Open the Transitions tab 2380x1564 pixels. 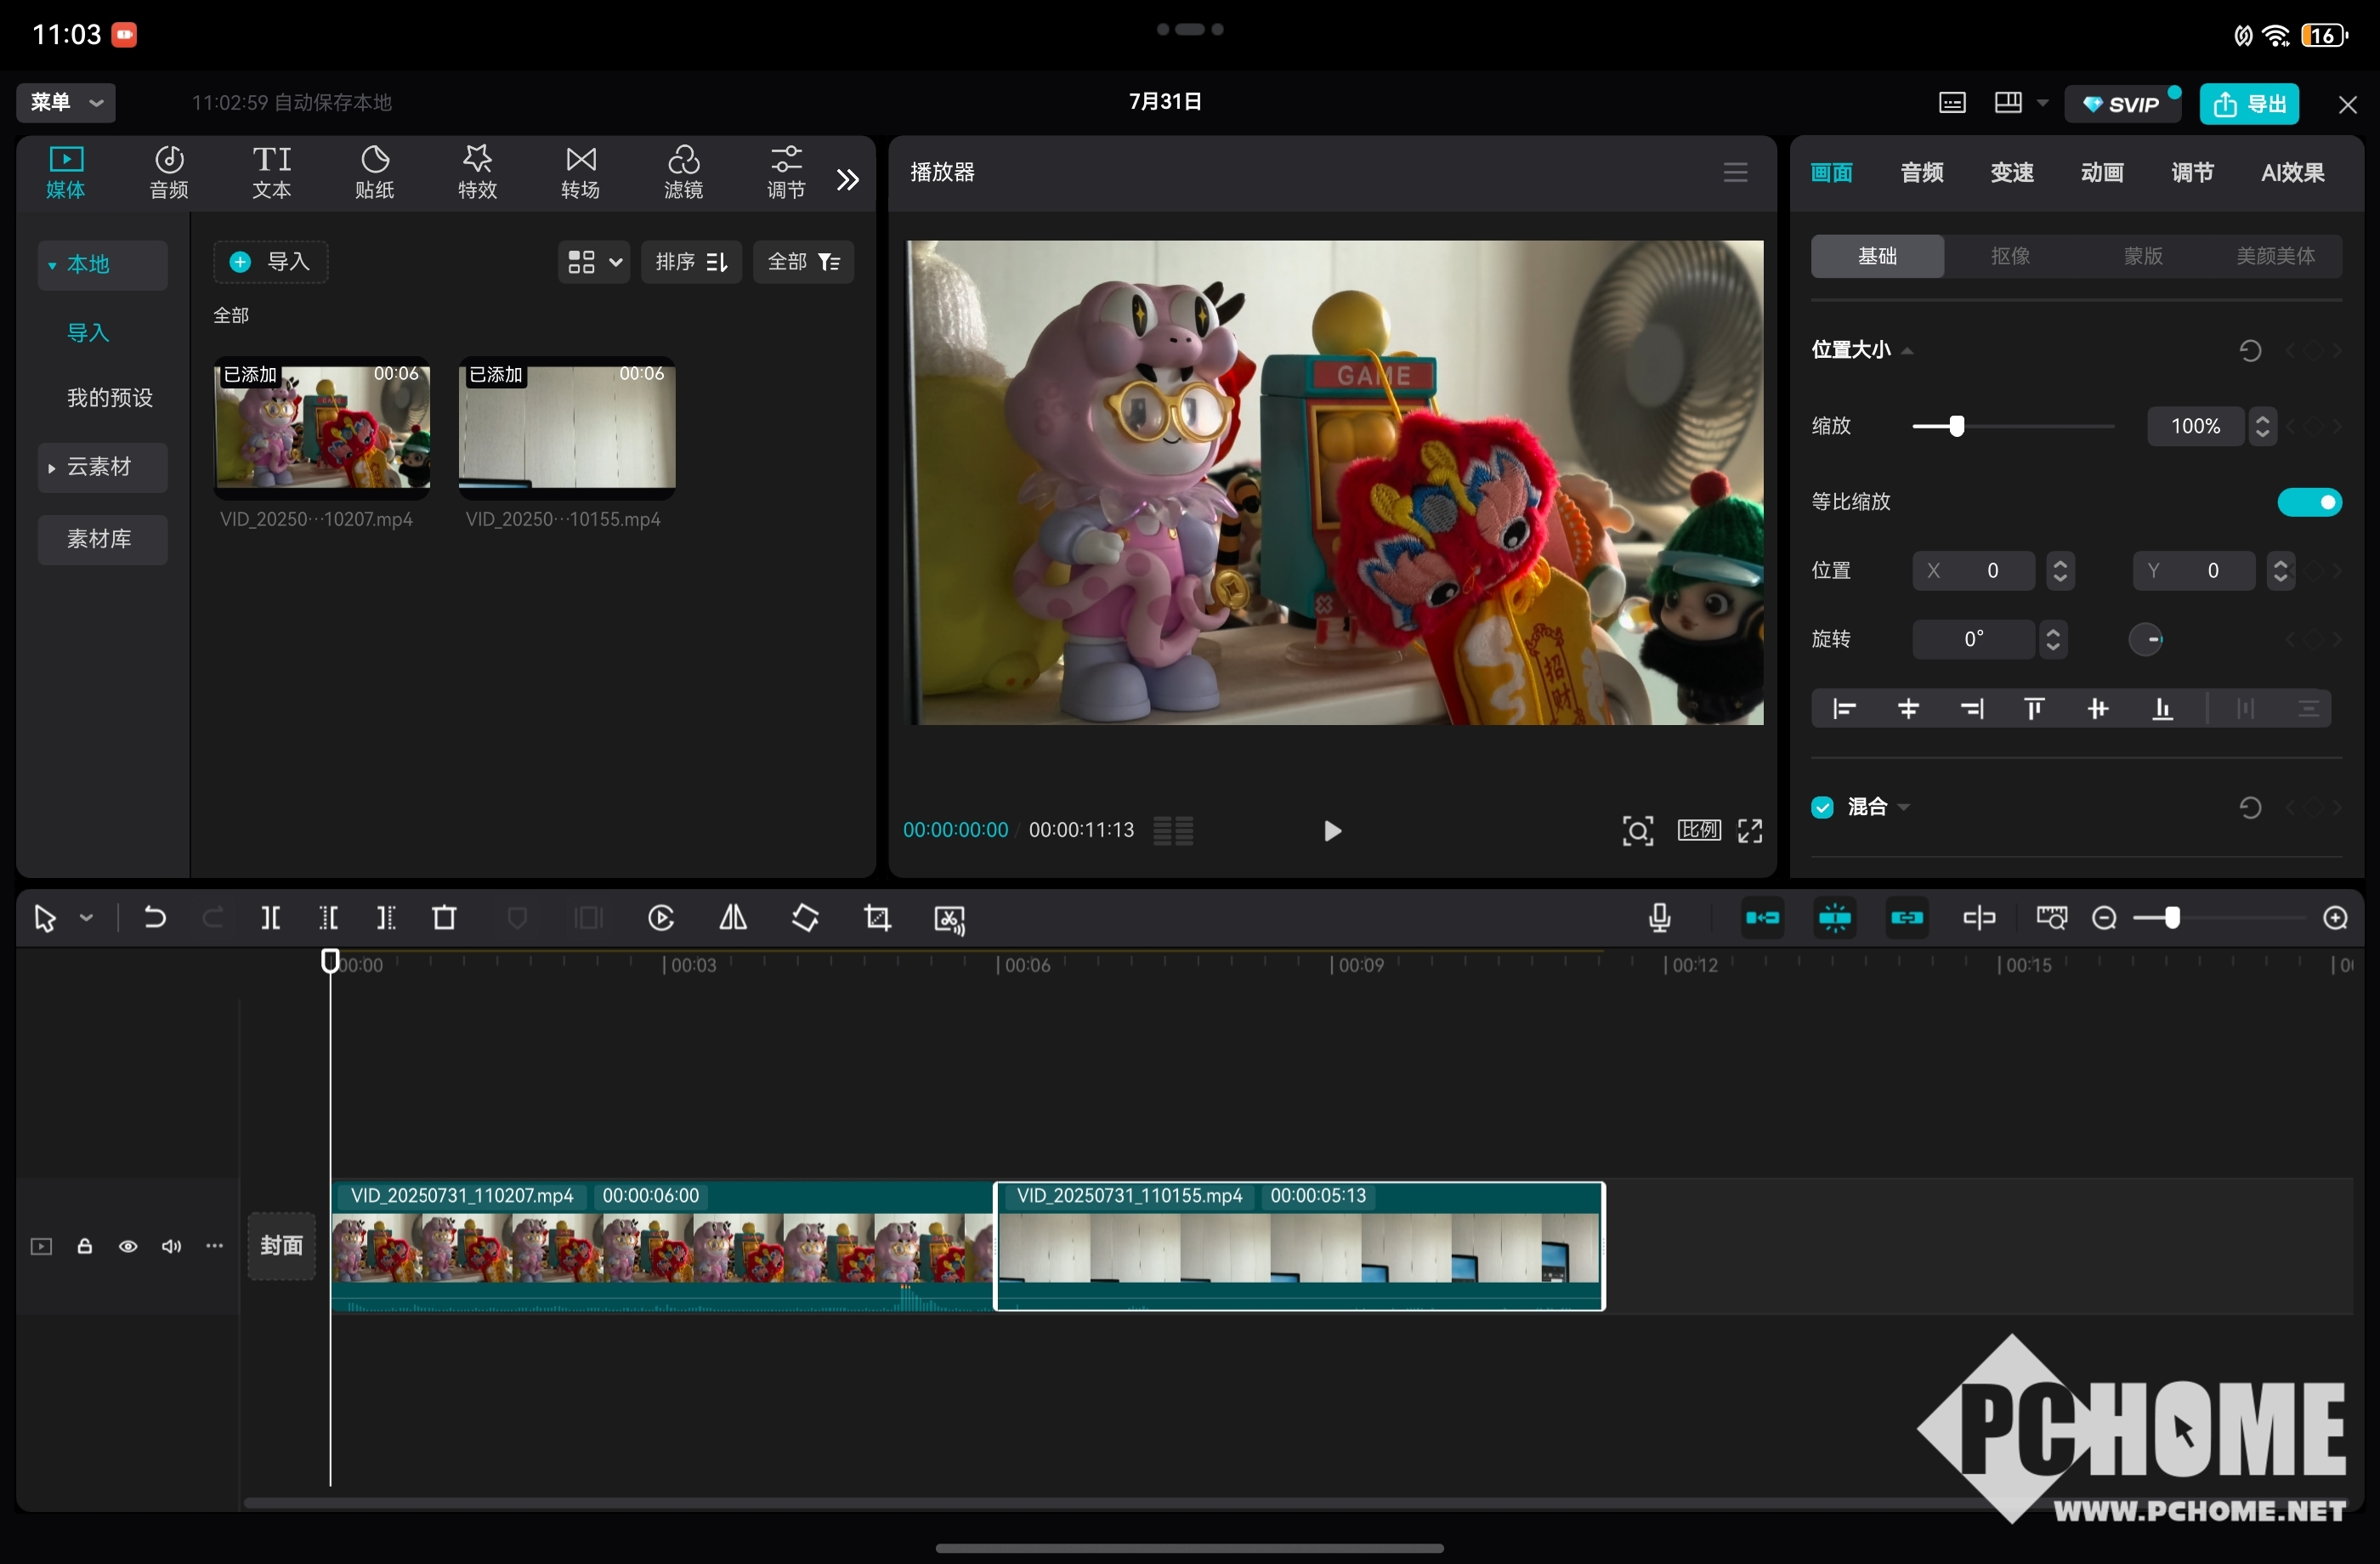tap(581, 172)
